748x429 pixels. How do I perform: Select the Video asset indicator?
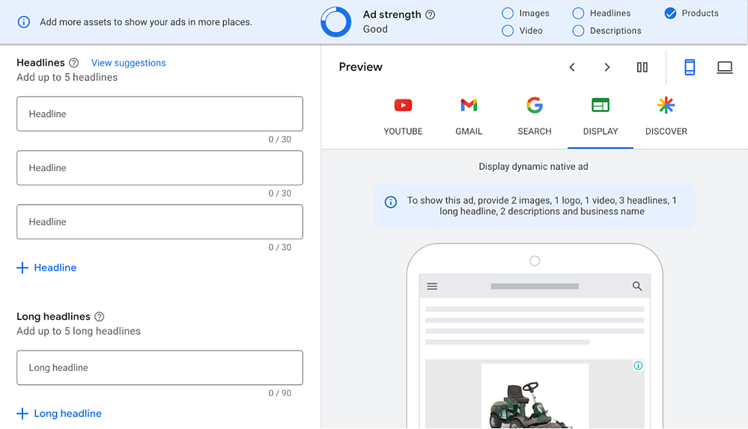pos(508,31)
